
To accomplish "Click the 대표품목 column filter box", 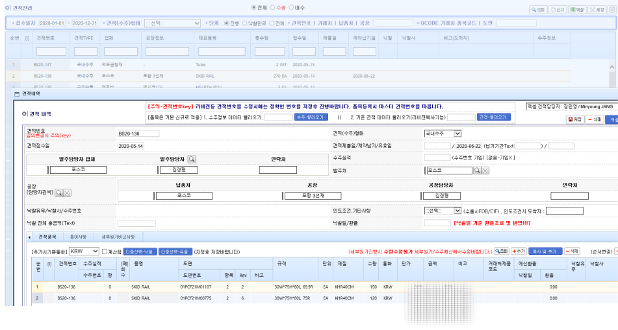I will pos(222,51).
